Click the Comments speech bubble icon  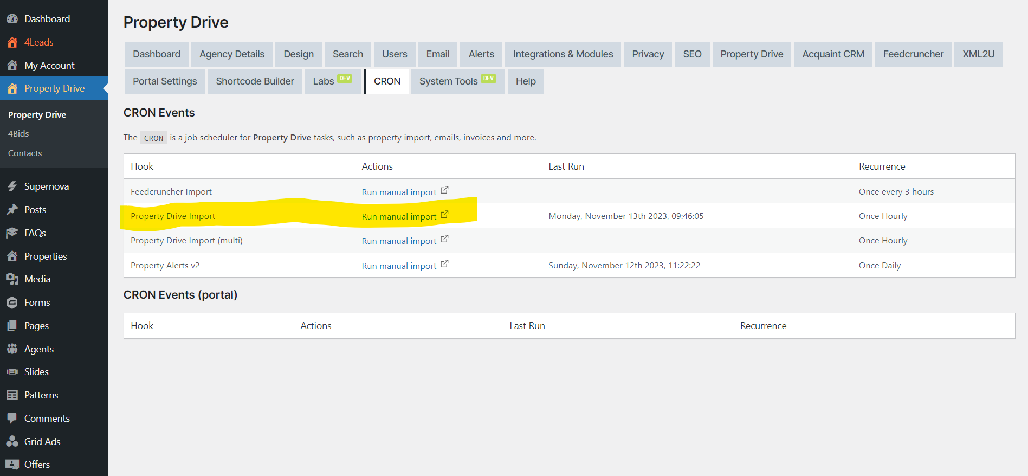coord(12,419)
